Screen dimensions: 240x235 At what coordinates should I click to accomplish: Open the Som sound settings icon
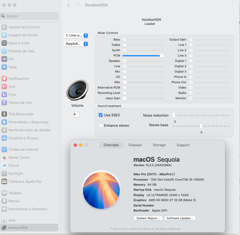click(x=4, y=86)
